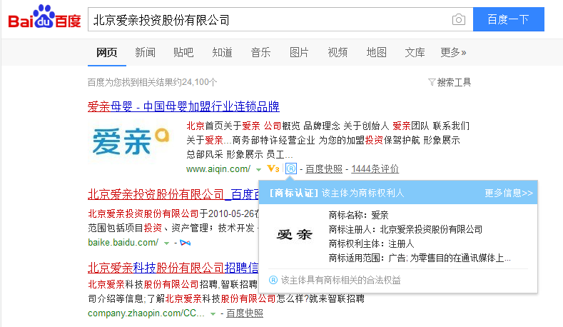Switch to the 贴吧 tab
The height and width of the screenshot is (327, 563).
[183, 52]
